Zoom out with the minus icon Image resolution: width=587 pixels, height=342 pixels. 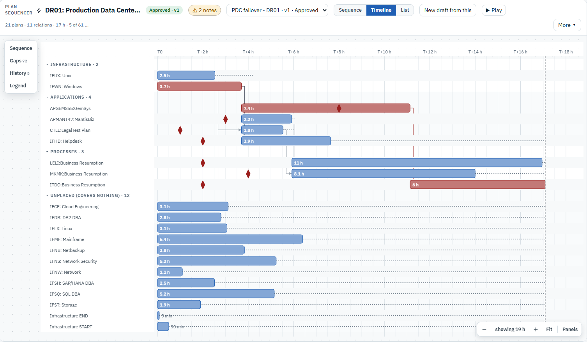pos(484,330)
